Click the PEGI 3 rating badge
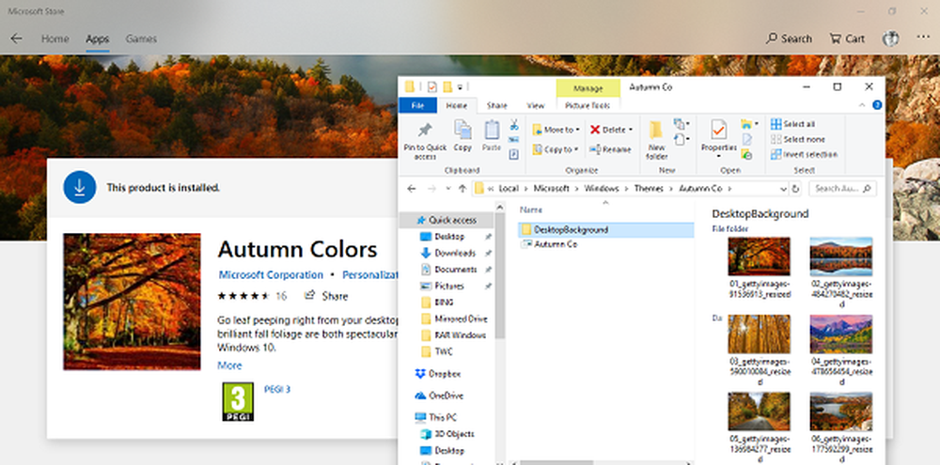 238,401
